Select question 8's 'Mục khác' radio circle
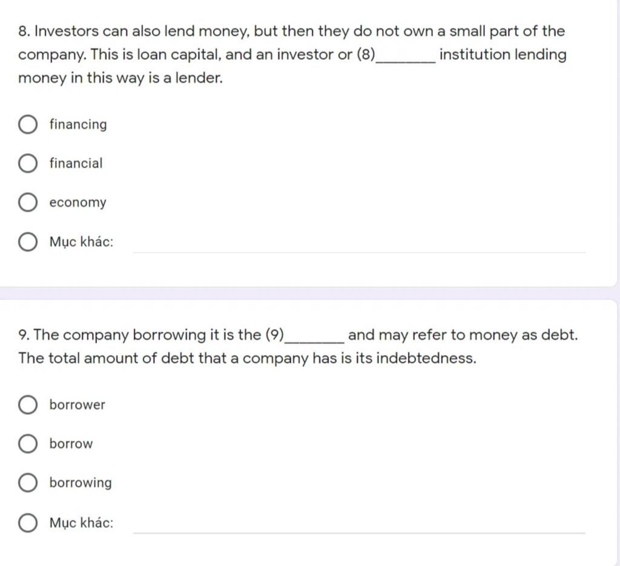 28,241
